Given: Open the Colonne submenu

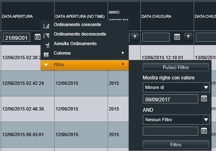Looking at the screenshot, I should (84, 53).
